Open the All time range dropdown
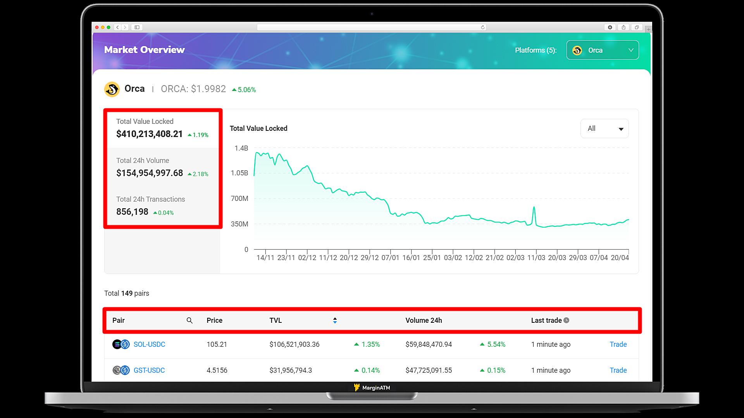The width and height of the screenshot is (744, 418). pyautogui.click(x=604, y=128)
